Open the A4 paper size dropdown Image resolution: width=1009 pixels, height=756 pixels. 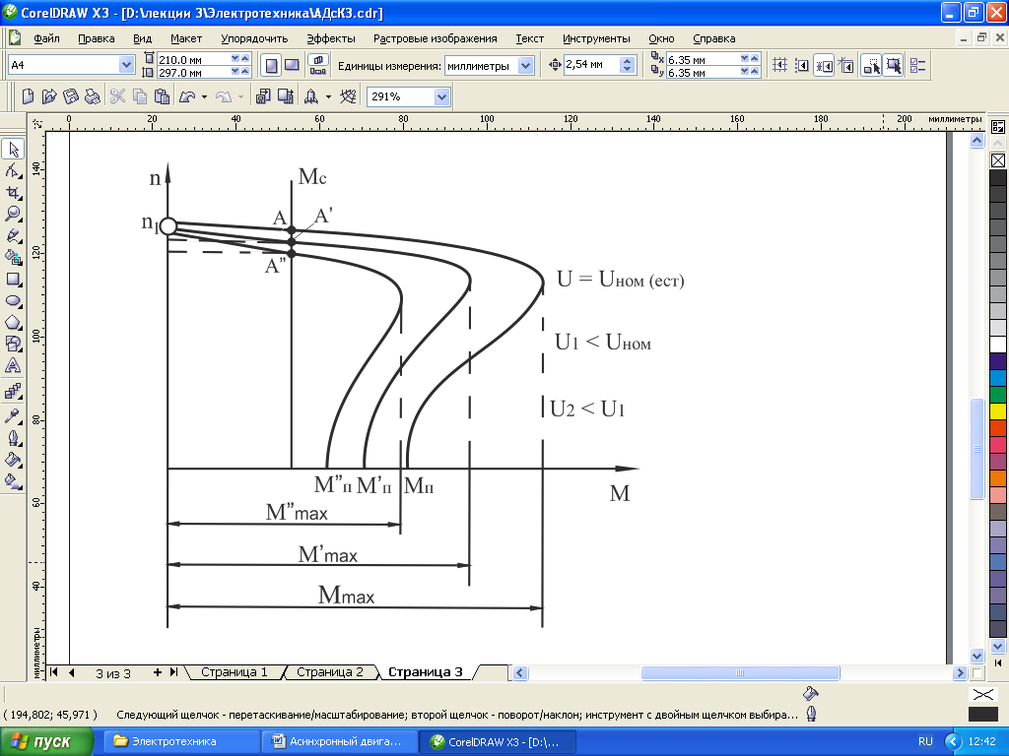[x=126, y=65]
